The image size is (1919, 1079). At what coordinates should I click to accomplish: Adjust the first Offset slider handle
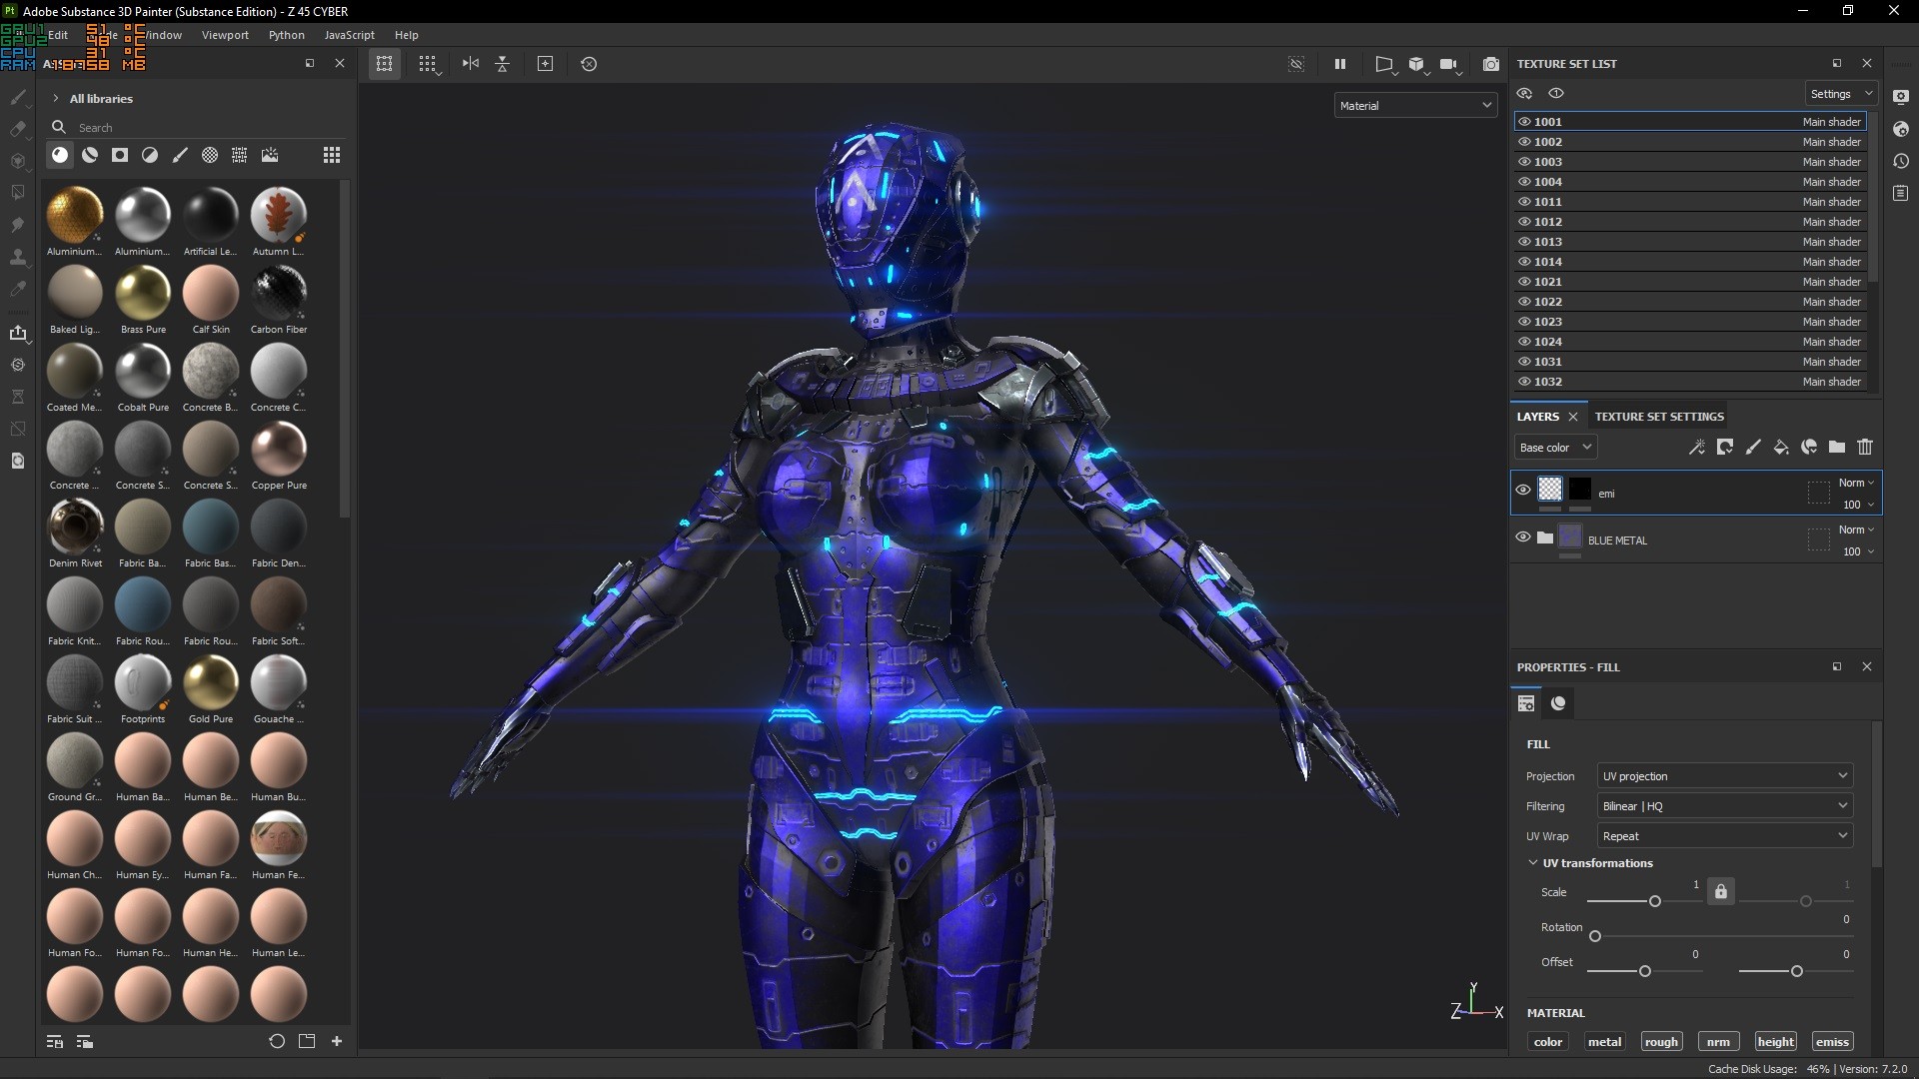pyautogui.click(x=1645, y=971)
